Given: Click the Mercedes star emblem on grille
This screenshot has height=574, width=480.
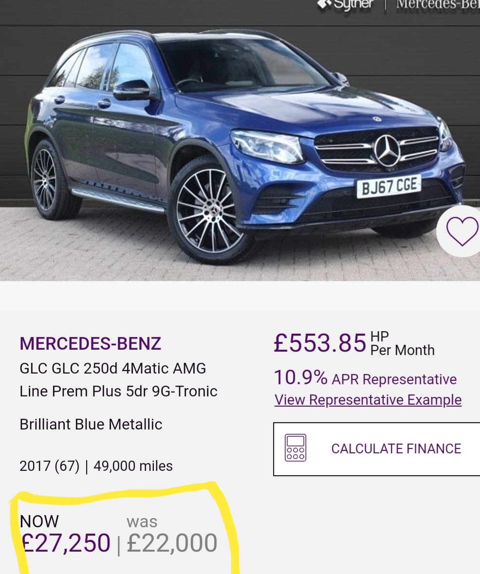Looking at the screenshot, I should pyautogui.click(x=388, y=150).
